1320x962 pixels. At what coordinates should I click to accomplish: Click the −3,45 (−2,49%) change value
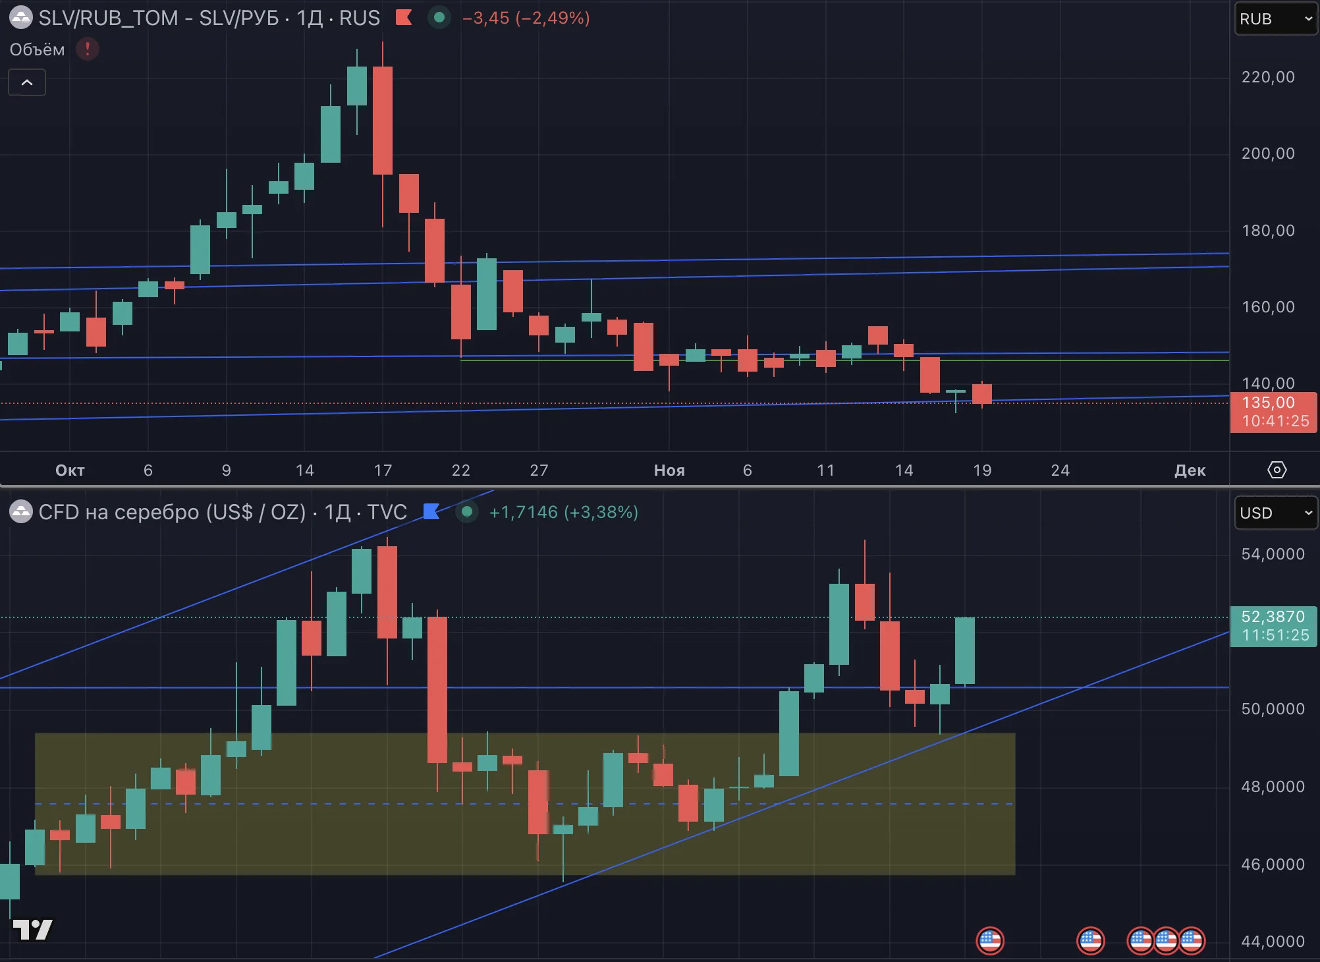coord(526,18)
